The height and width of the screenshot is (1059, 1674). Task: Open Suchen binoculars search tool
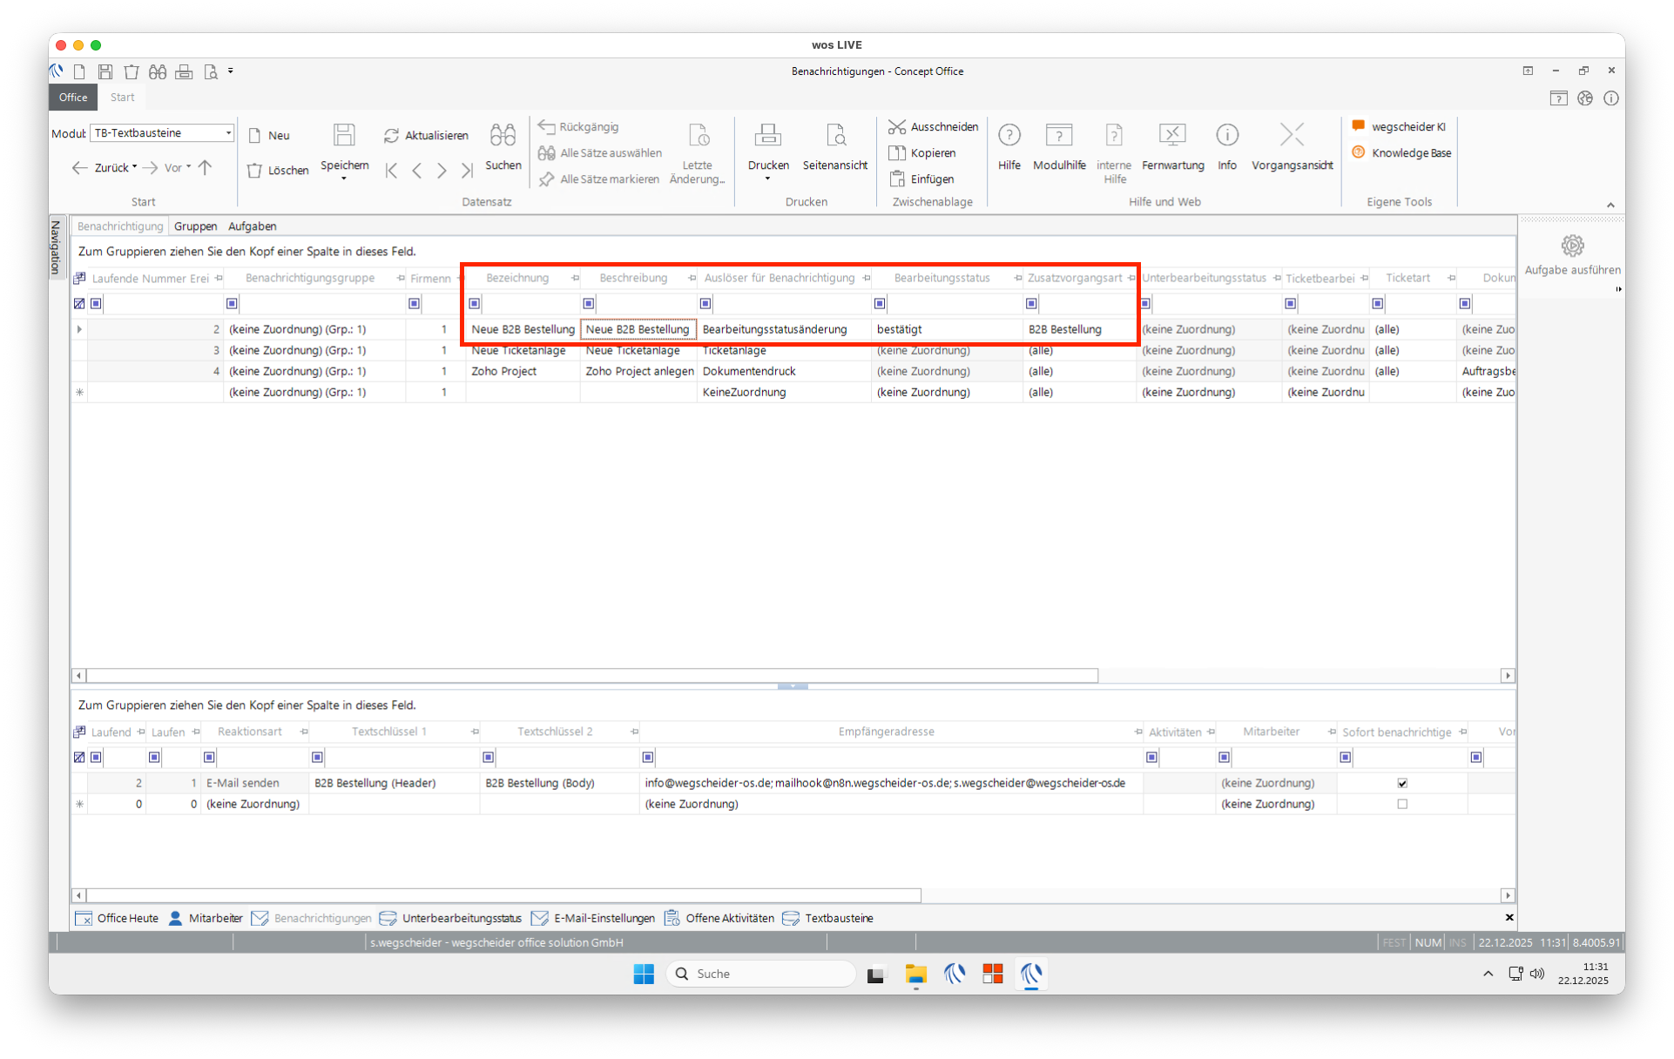[x=503, y=135]
